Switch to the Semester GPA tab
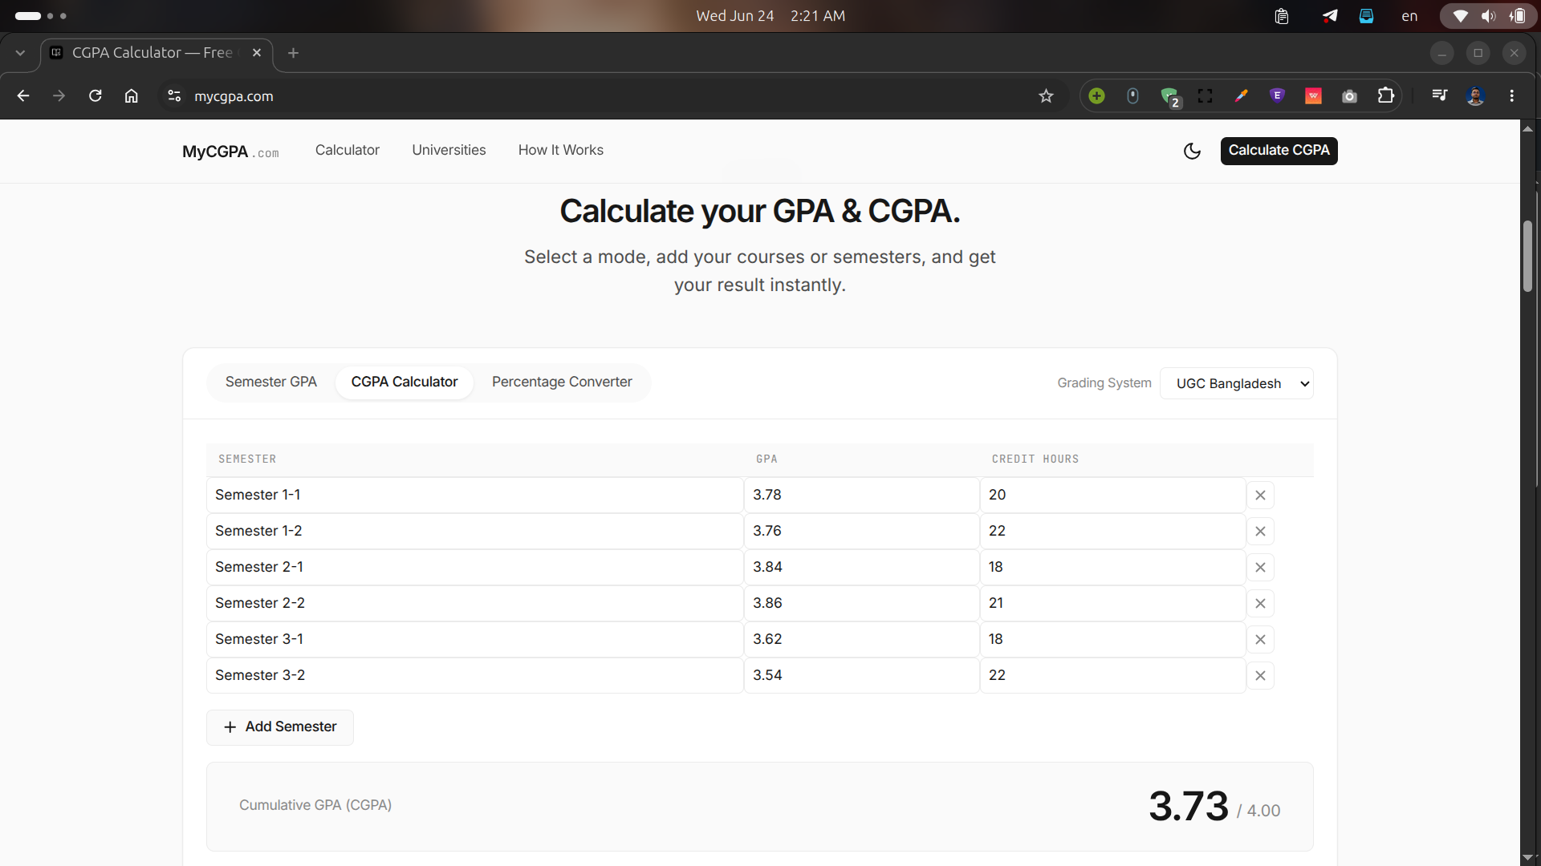1541x866 pixels. coord(270,382)
